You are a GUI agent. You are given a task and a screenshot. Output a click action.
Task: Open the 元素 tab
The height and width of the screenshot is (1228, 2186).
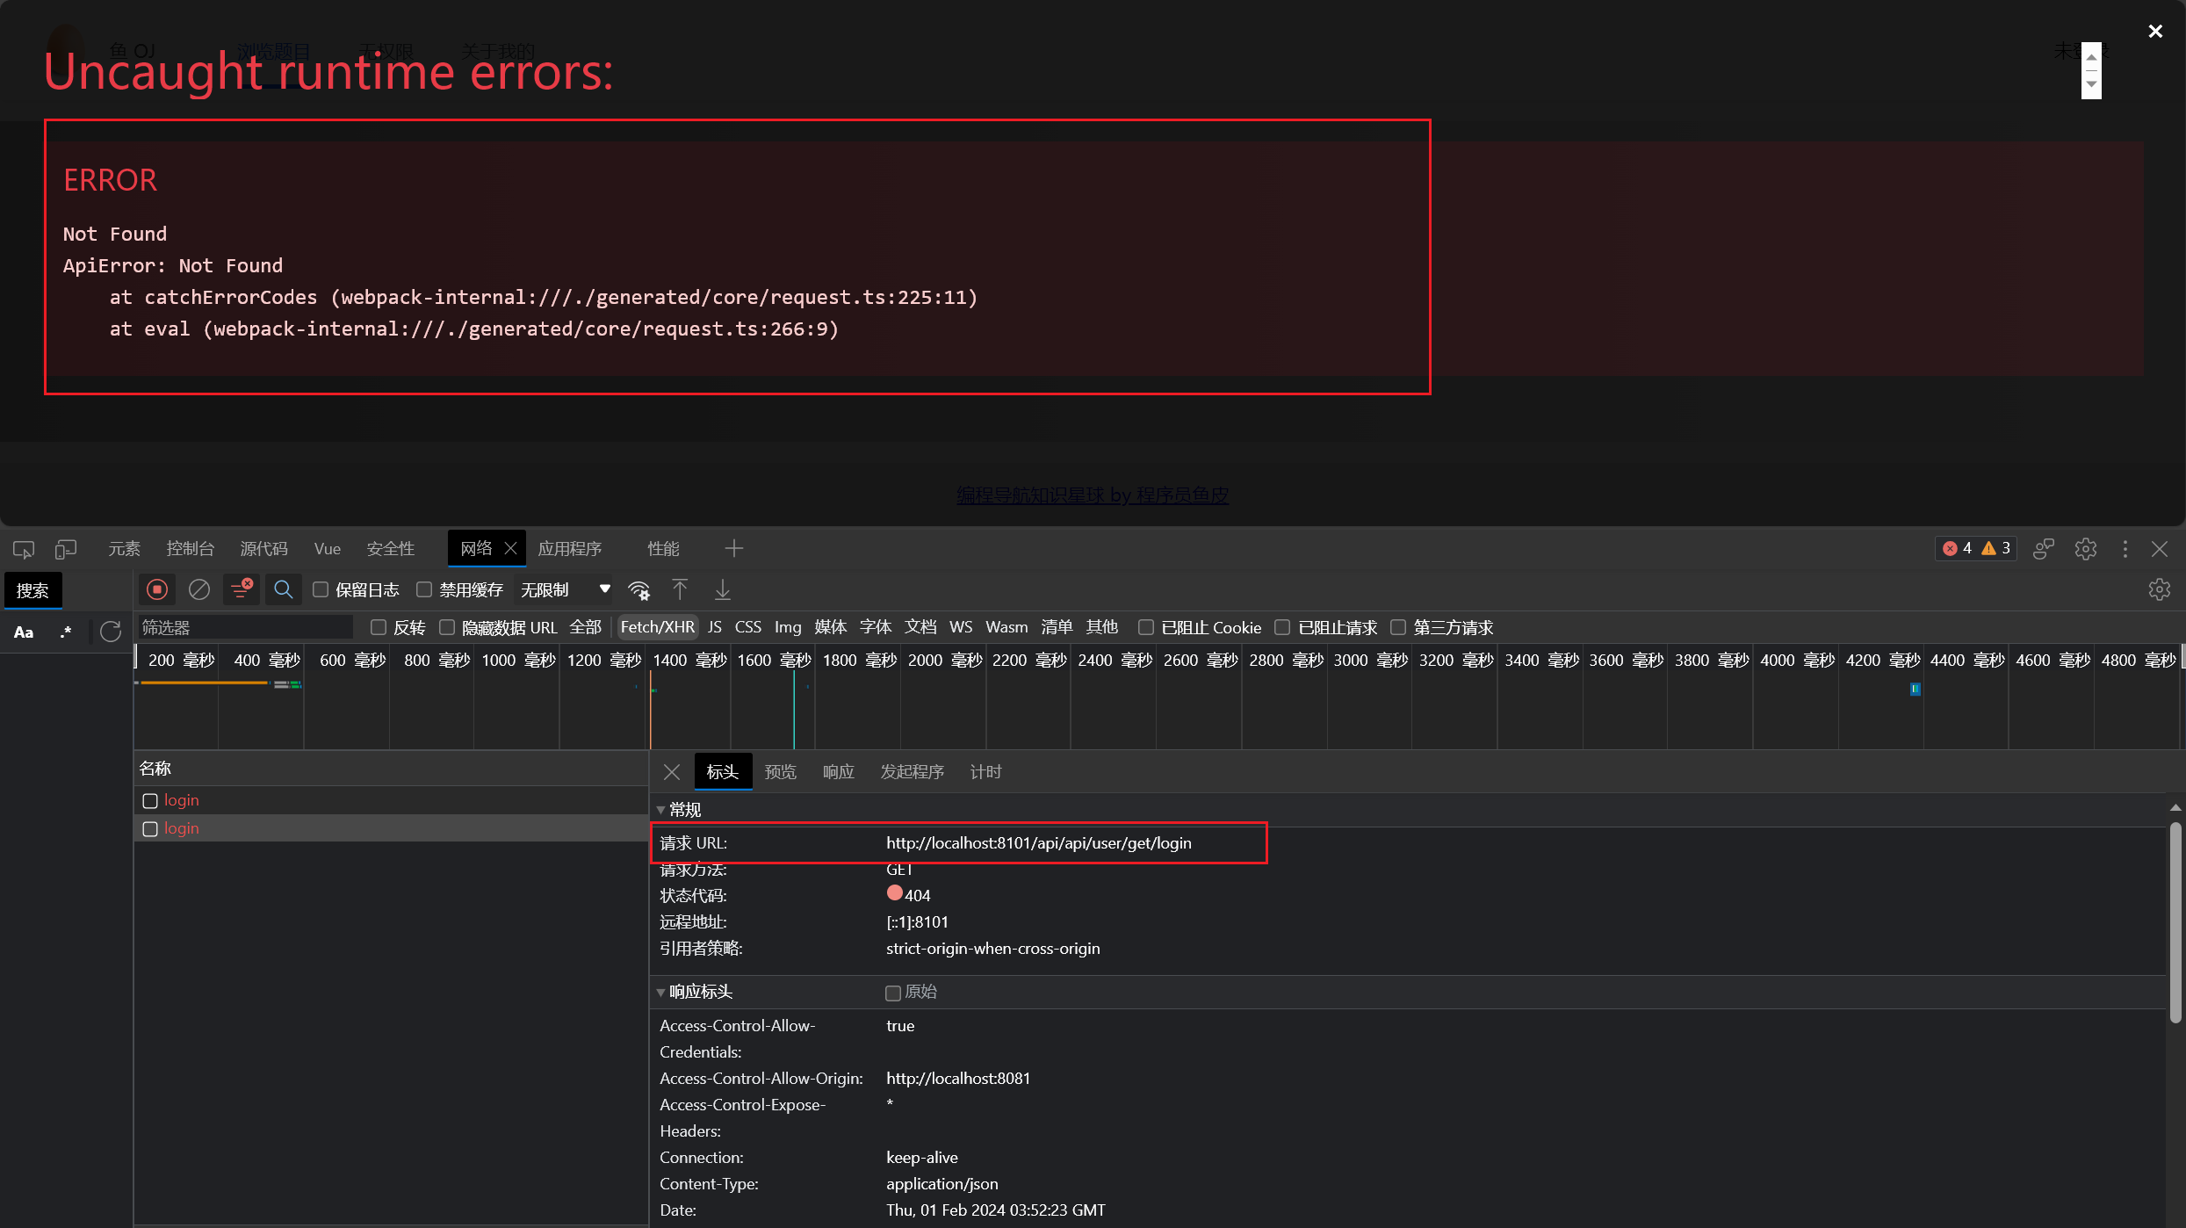point(124,549)
